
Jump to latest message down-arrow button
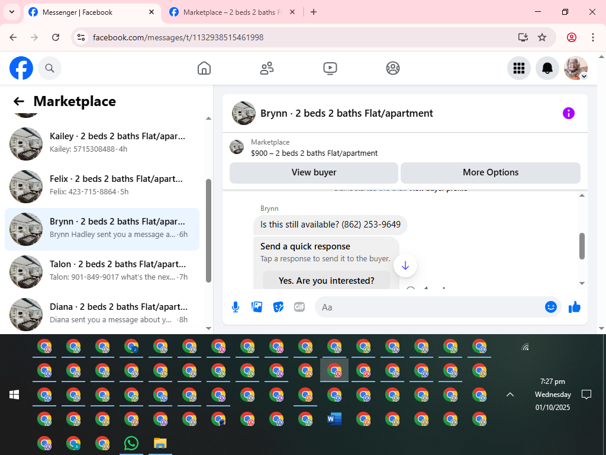coord(405,265)
